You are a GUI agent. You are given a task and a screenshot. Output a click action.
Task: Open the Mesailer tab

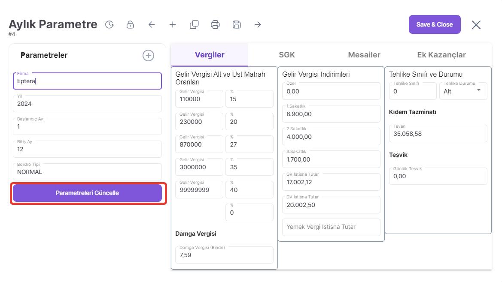(364, 55)
